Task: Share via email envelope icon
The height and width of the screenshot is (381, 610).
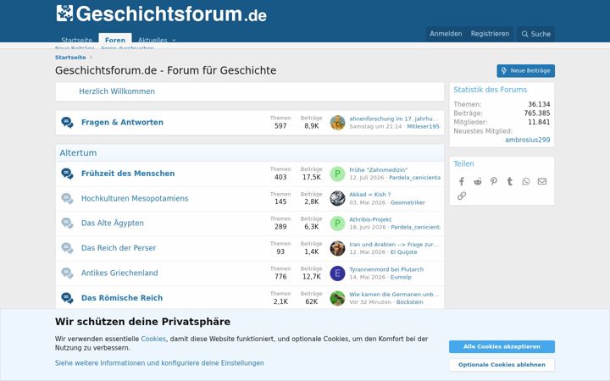Action: click(x=542, y=181)
